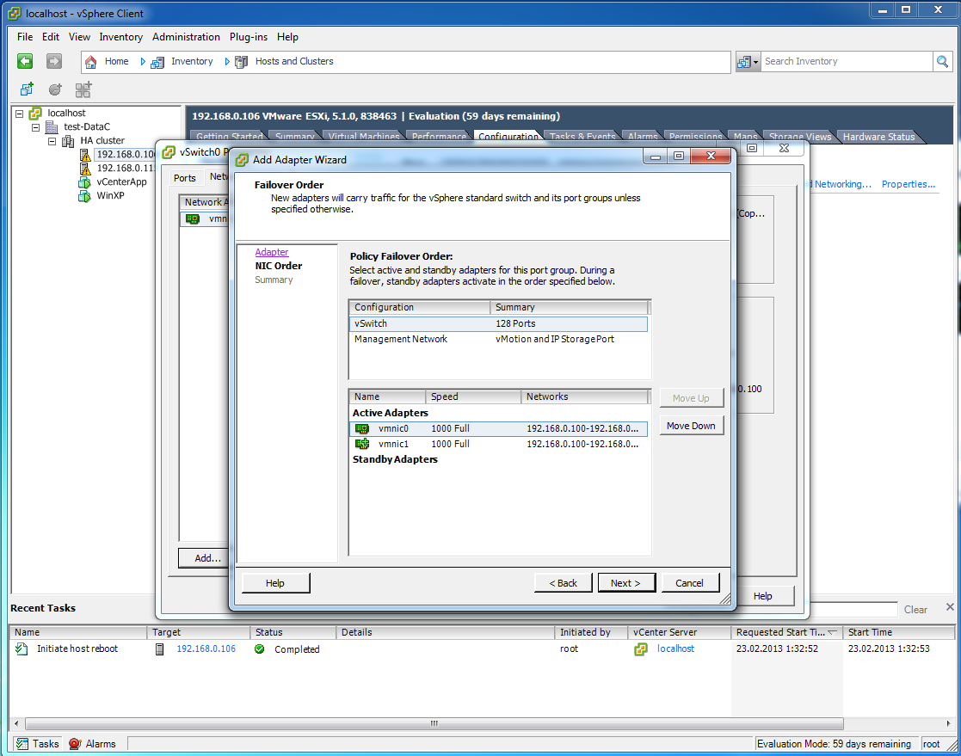Click the vmnic0 adapter icon

coord(362,429)
